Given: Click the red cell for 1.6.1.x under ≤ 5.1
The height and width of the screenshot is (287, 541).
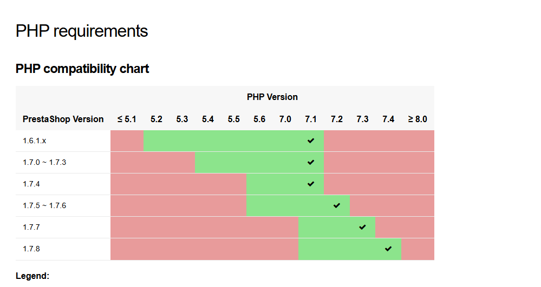Looking at the screenshot, I should [x=127, y=141].
